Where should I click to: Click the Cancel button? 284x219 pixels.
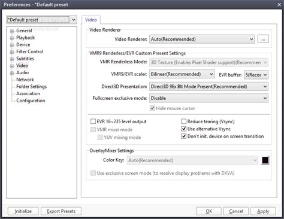click(236, 211)
